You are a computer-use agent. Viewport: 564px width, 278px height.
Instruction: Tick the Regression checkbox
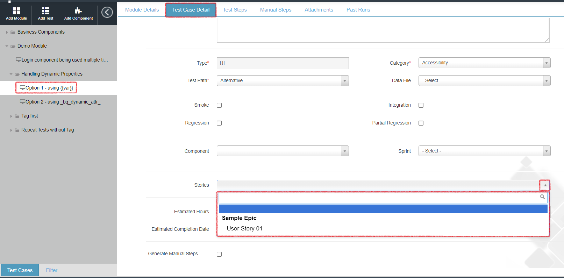coord(219,123)
